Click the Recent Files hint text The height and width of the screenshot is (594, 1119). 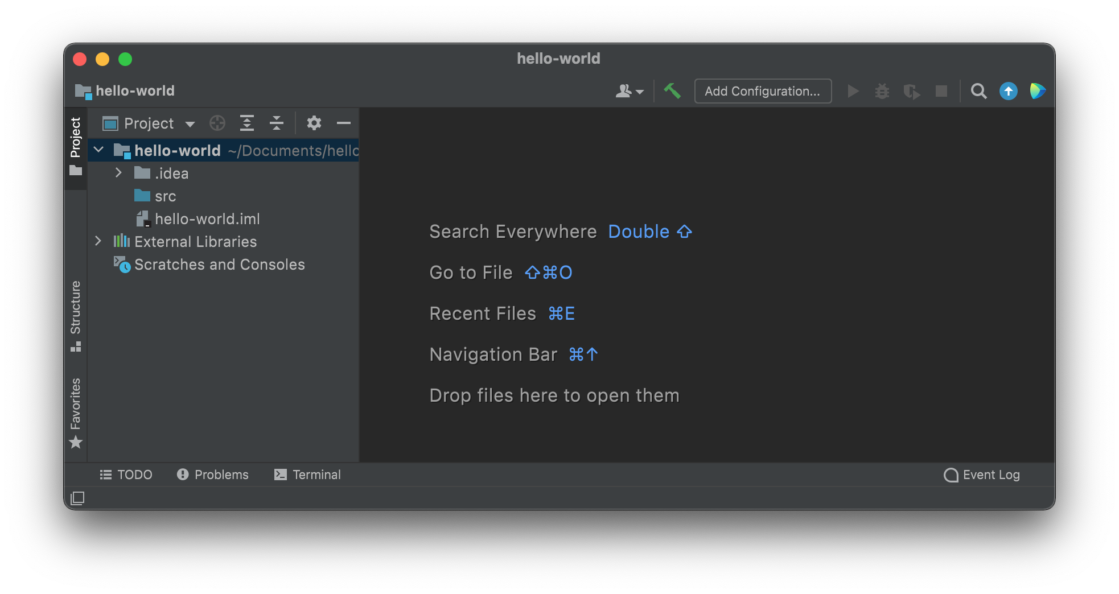(x=483, y=313)
